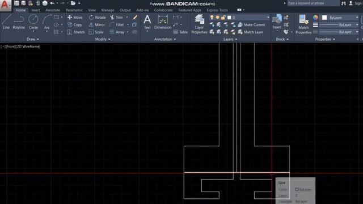Select the Circle tool
This screenshot has width=363, height=204.
point(33,22)
